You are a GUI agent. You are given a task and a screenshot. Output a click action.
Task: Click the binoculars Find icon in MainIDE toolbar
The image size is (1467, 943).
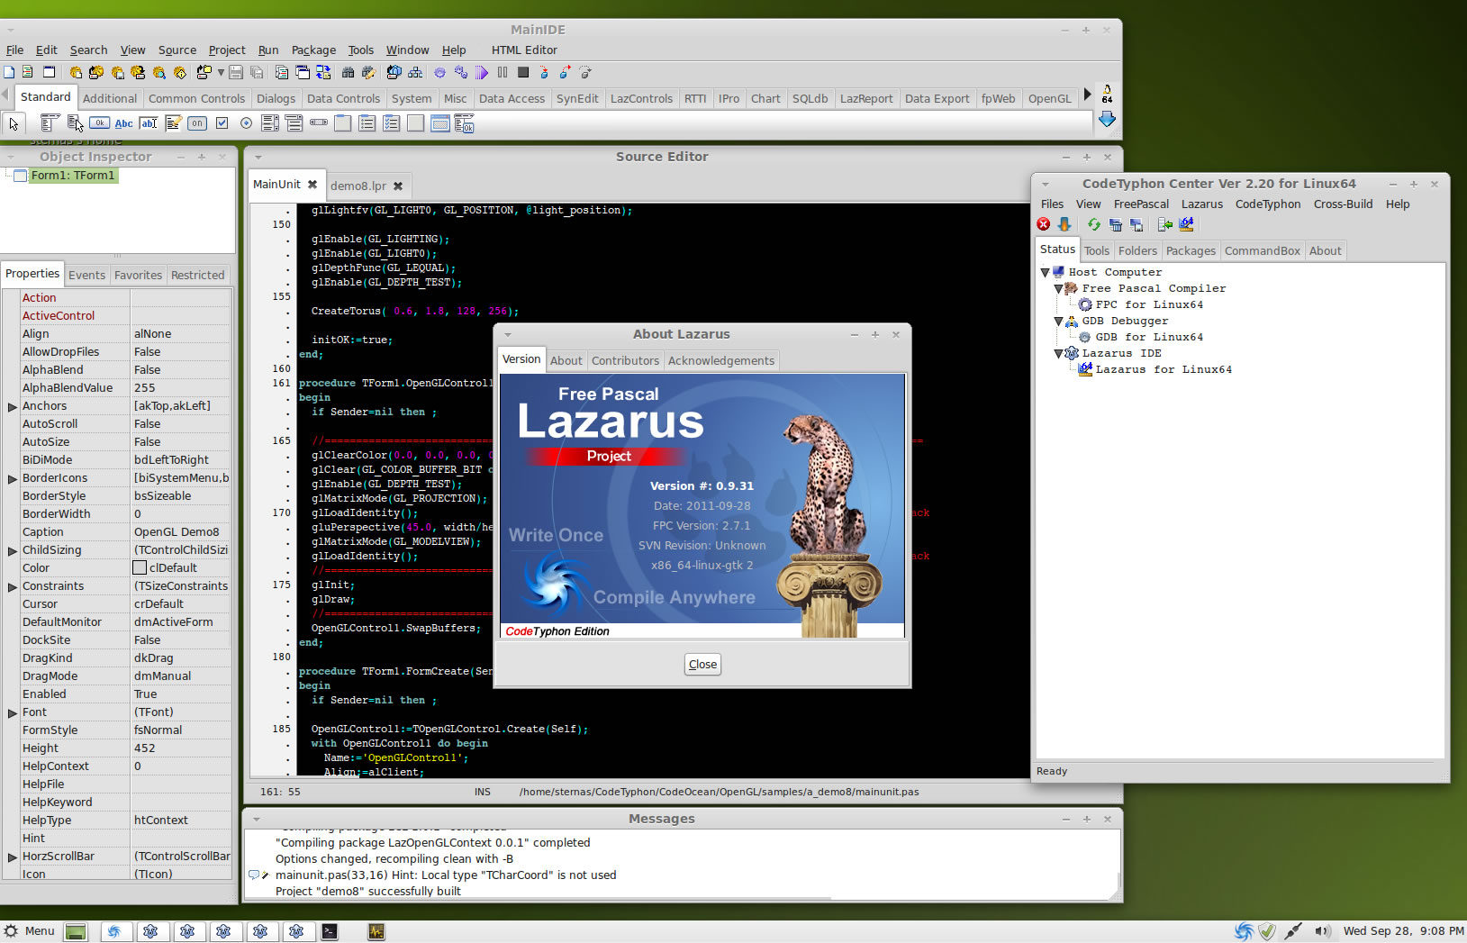(x=348, y=72)
